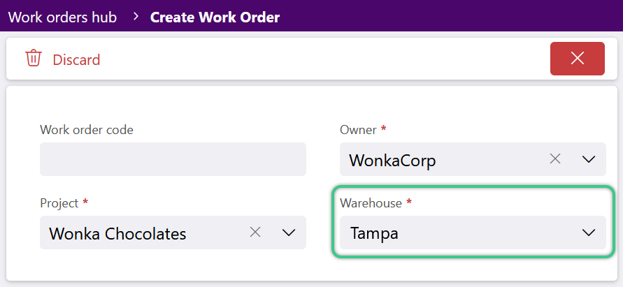Click the Wonka Chocolates project value
The image size is (623, 287).
click(x=117, y=234)
